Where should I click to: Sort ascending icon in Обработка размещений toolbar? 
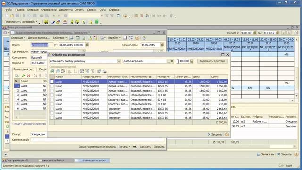tap(70, 71)
